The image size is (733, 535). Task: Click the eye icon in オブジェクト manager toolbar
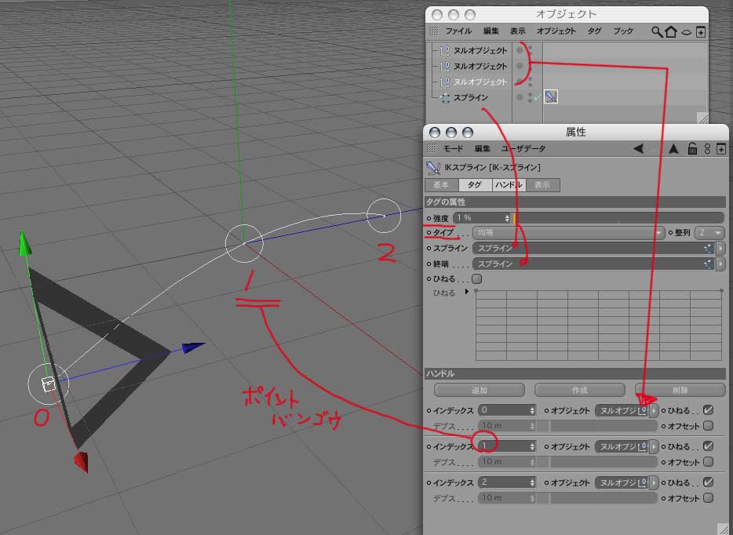pyautogui.click(x=686, y=32)
